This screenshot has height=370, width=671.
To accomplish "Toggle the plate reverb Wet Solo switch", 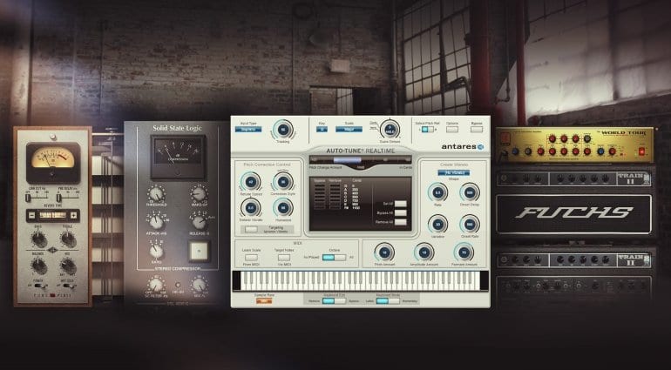I will click(x=70, y=286).
